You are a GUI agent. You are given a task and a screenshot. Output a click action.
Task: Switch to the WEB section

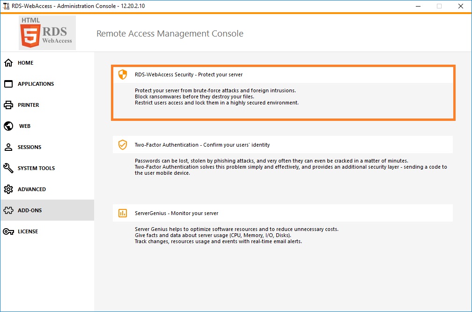coord(47,126)
